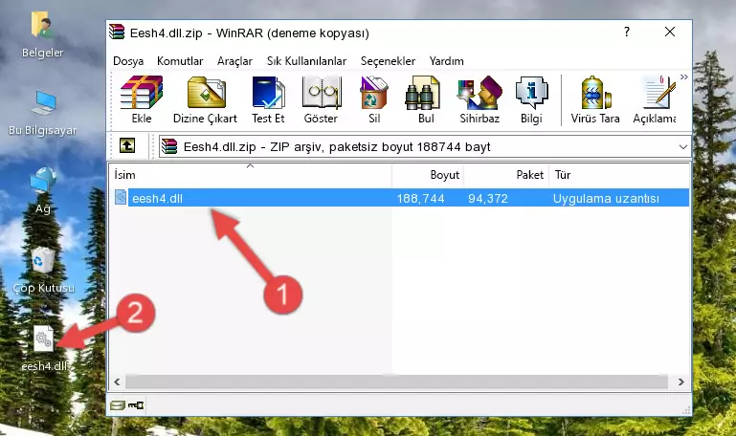736x436 pixels.
Task: Click the 94,372 packed size cell
Action: pyautogui.click(x=488, y=199)
